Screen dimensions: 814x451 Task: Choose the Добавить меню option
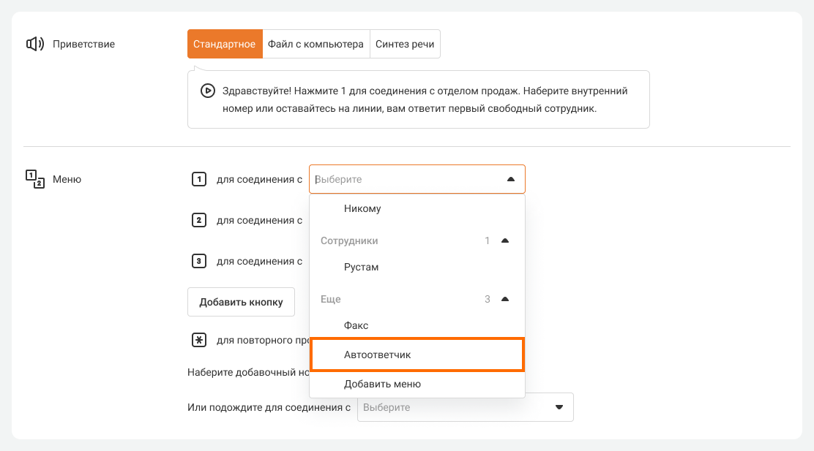coord(382,384)
